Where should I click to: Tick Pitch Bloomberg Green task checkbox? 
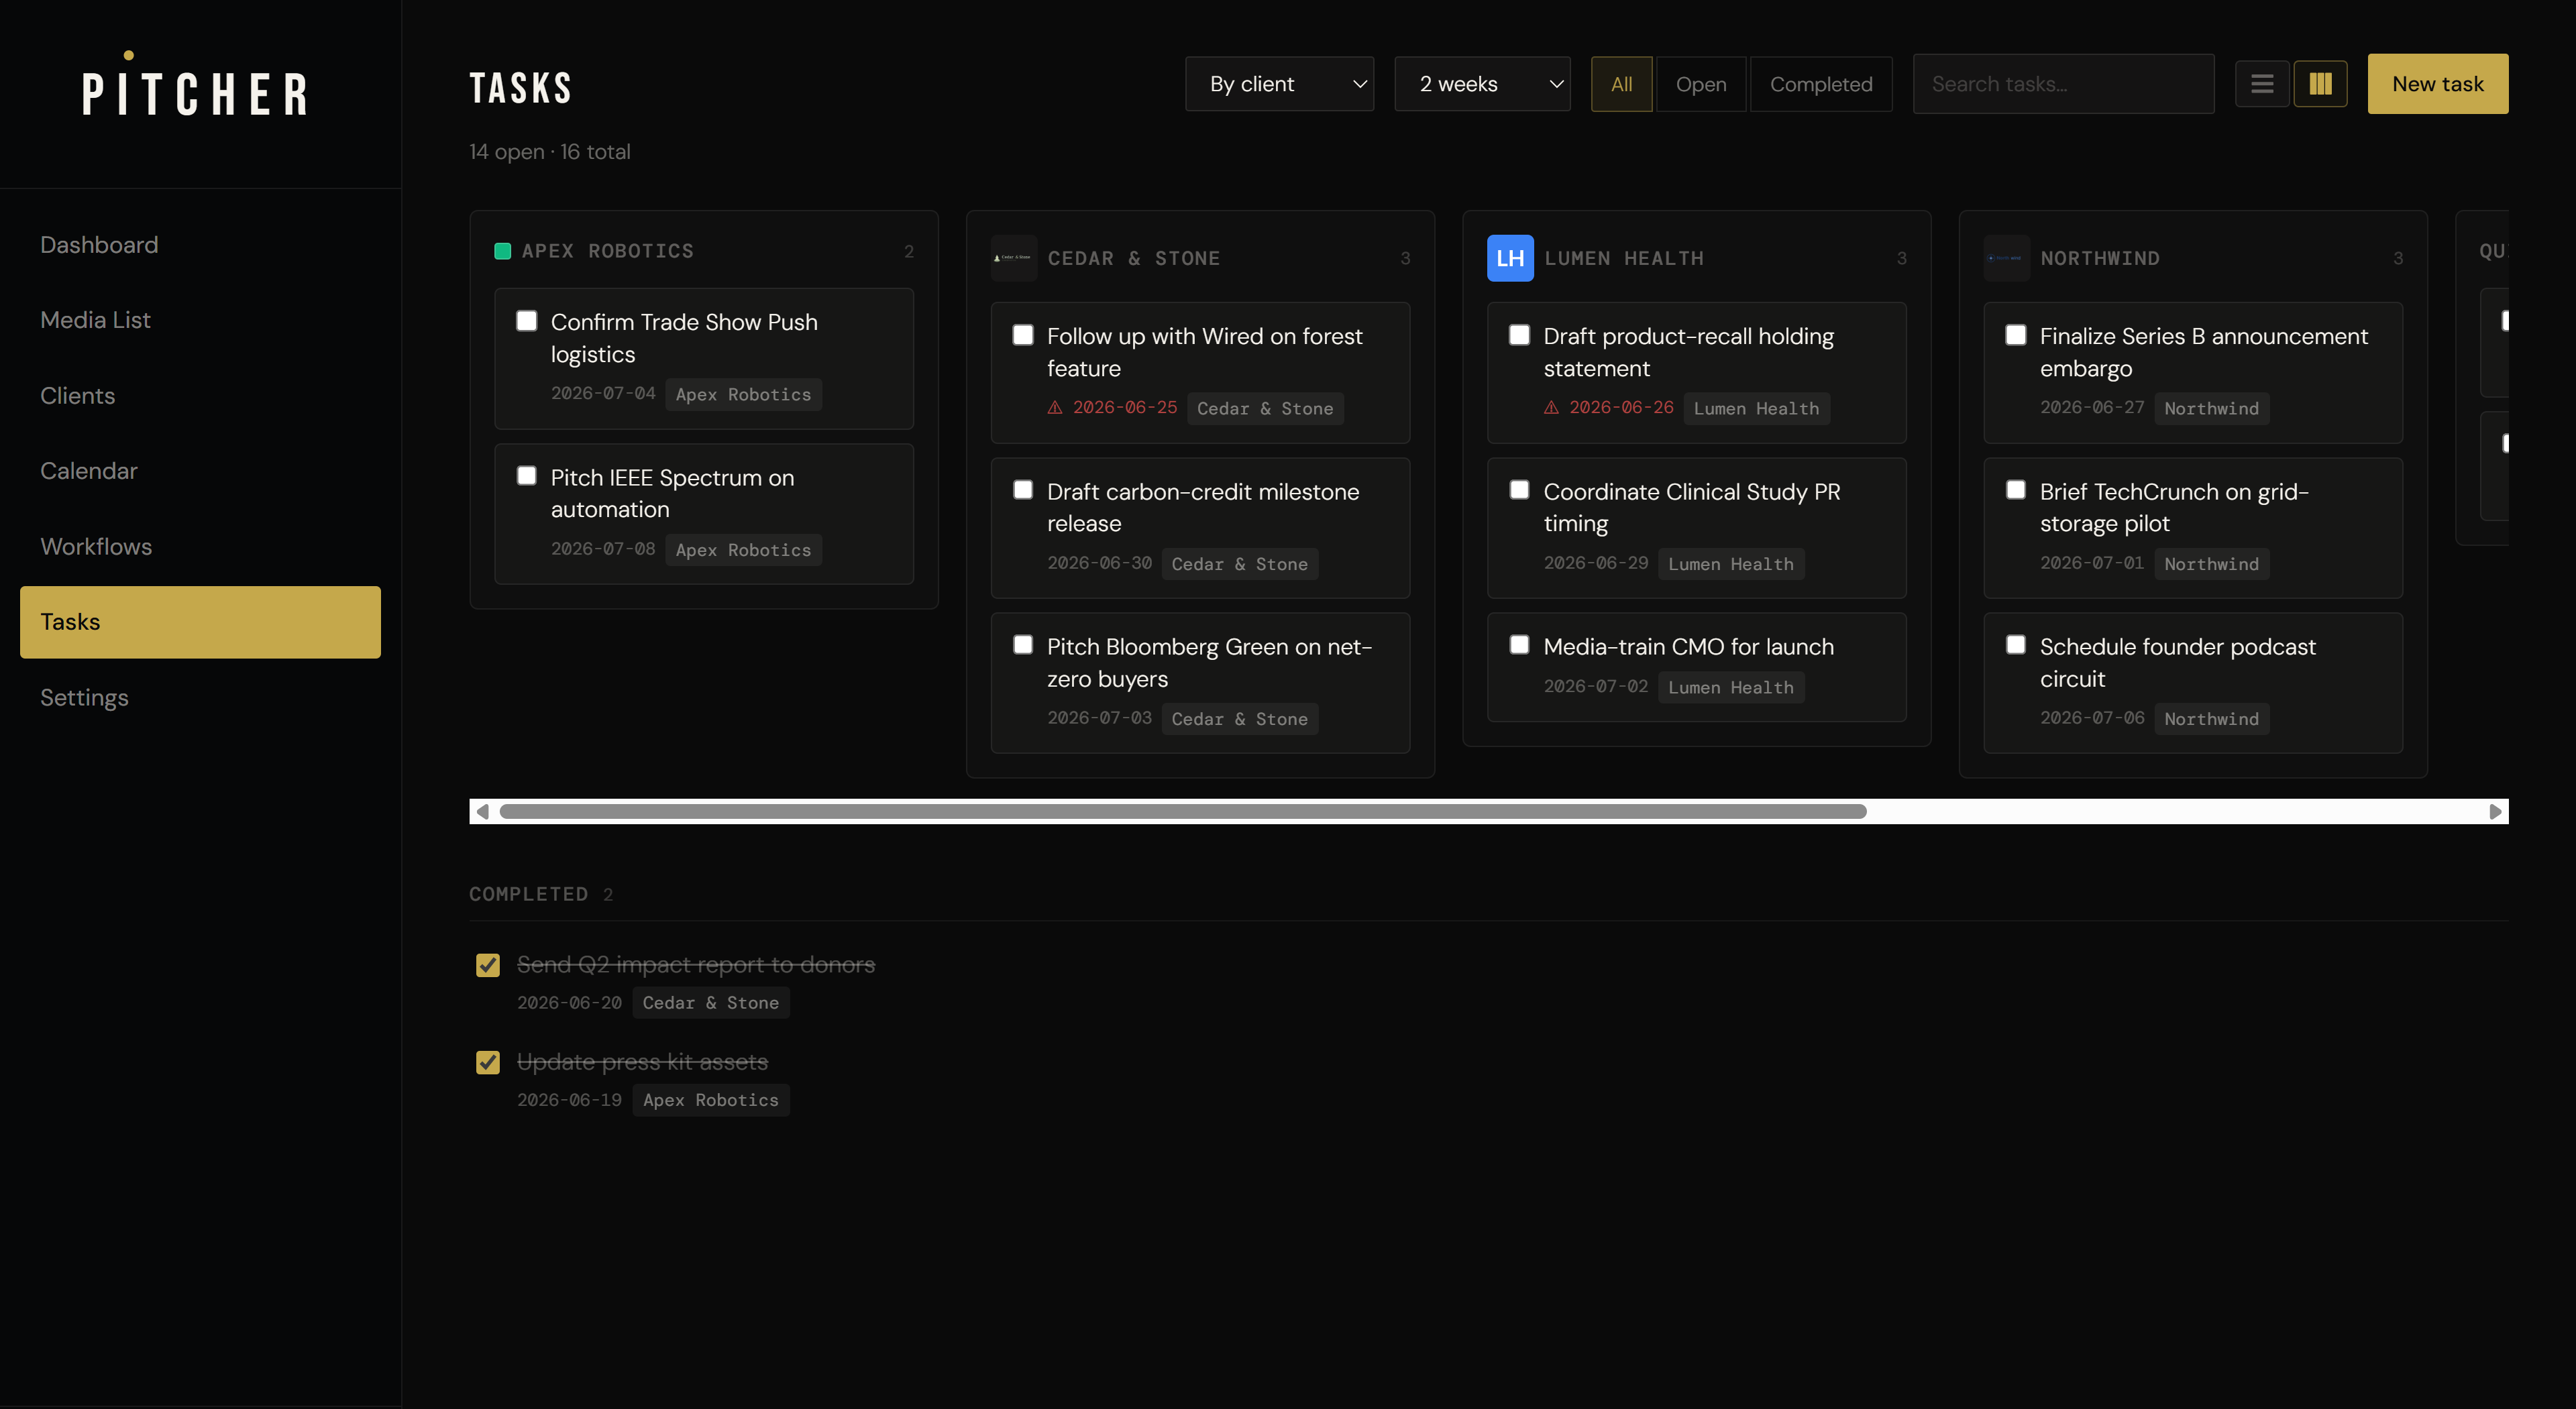tap(1023, 644)
